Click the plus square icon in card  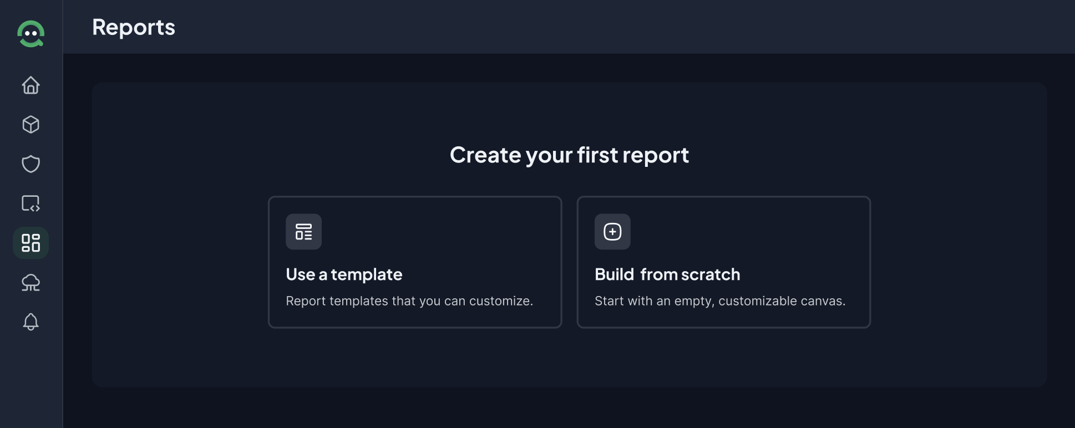click(612, 232)
